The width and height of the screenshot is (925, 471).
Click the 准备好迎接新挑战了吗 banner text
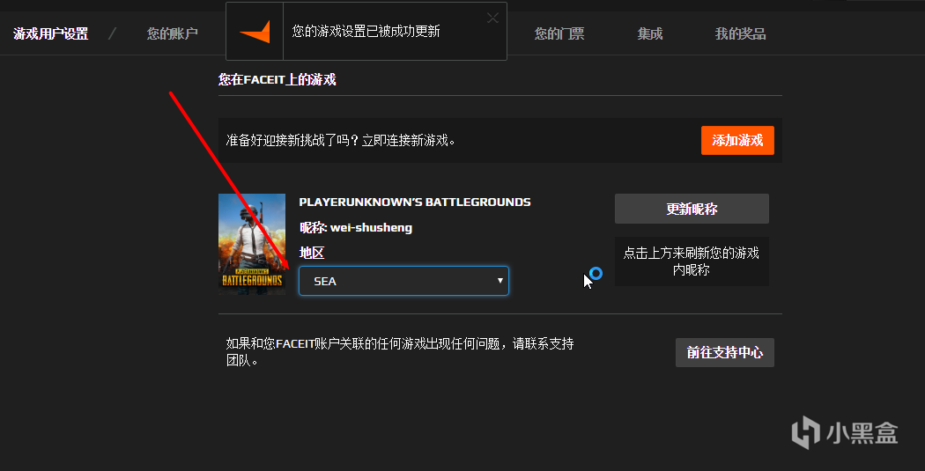[x=341, y=141]
